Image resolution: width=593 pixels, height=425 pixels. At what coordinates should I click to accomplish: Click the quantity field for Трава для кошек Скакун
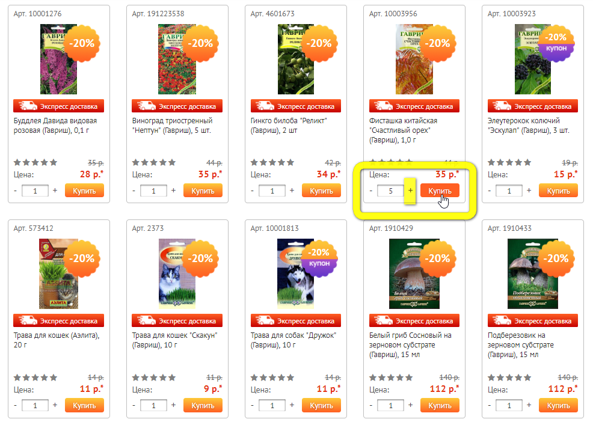coord(153,405)
